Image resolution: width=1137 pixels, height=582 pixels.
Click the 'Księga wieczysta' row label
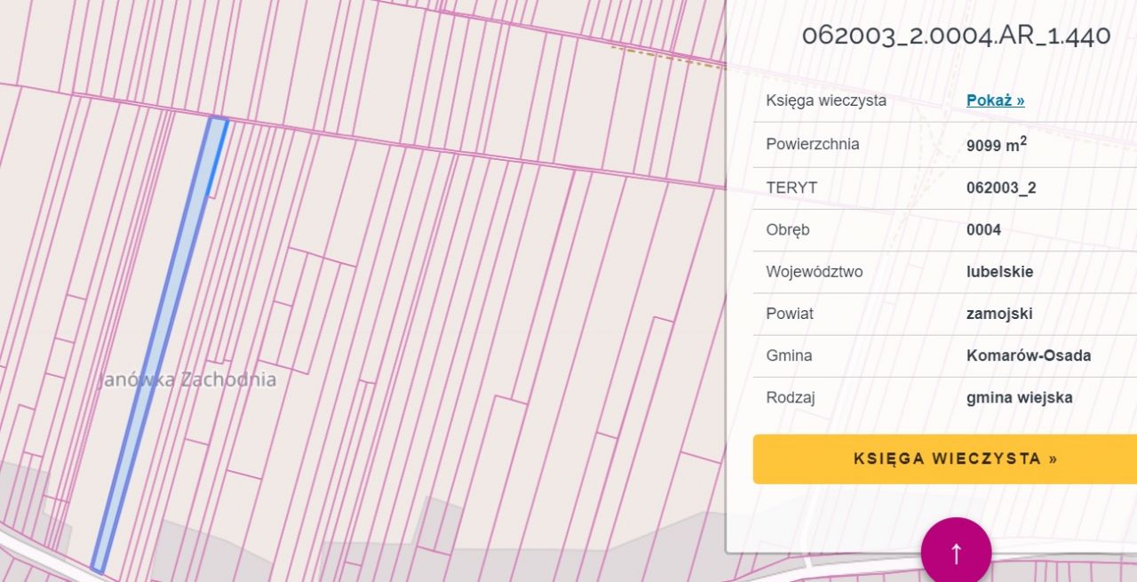click(826, 100)
